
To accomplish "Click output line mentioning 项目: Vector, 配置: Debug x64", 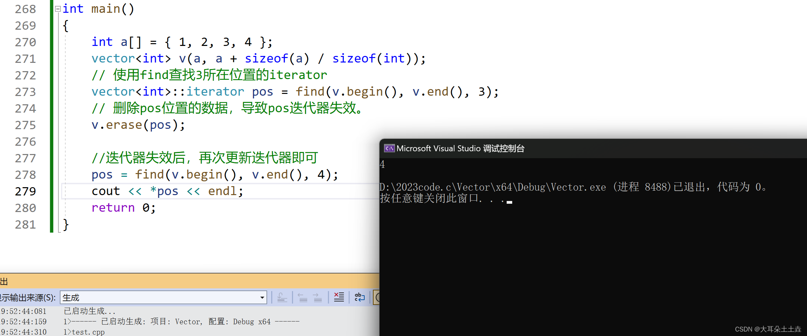I will [x=181, y=321].
